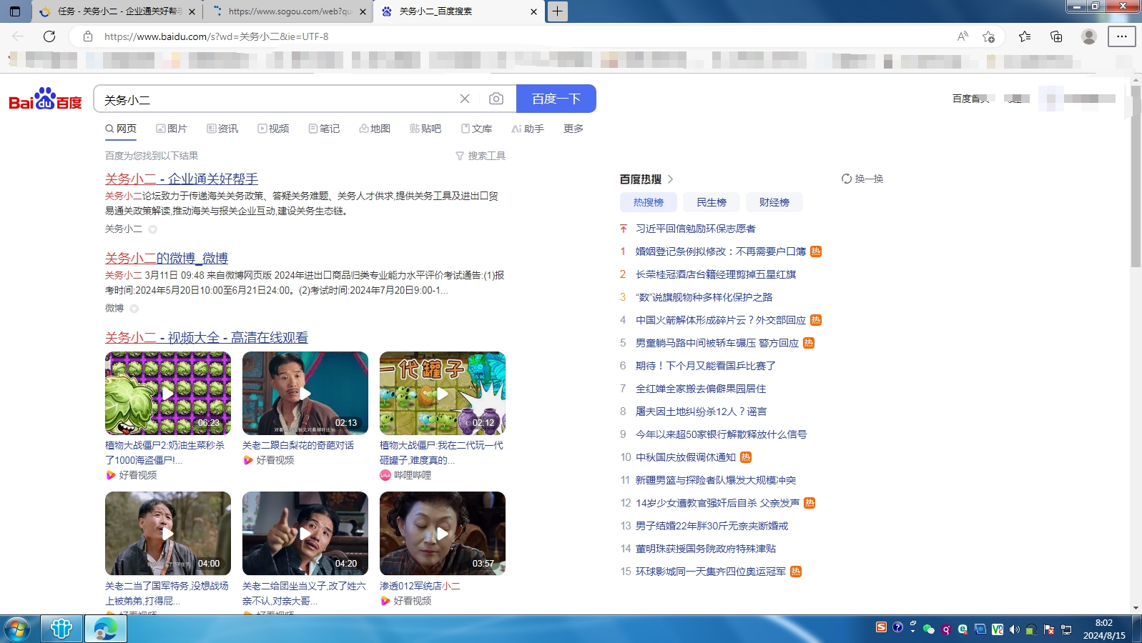Close the 关务小二_百度搜索 tab
The height and width of the screenshot is (643, 1142).
tap(533, 11)
